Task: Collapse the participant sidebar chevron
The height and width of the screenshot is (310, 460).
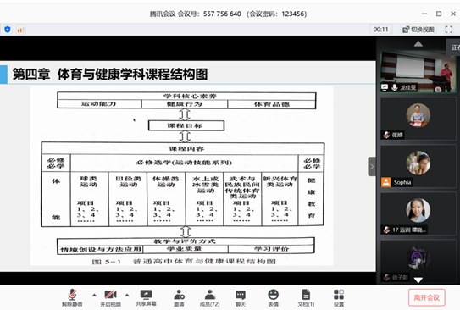Action: [372, 167]
